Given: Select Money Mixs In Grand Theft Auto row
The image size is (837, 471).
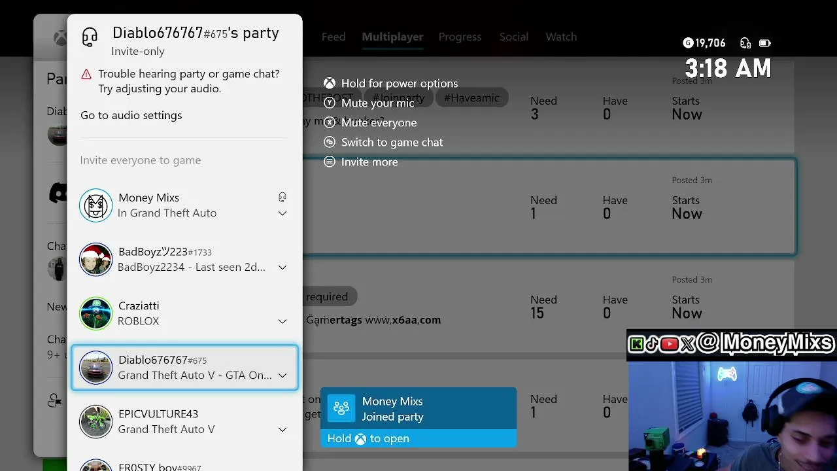Looking at the screenshot, I should [184, 205].
